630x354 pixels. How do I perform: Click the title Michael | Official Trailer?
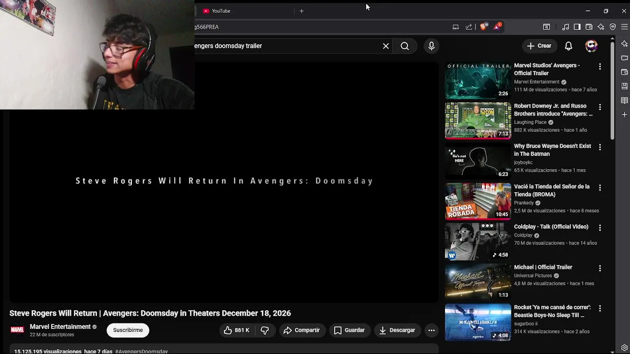543,267
